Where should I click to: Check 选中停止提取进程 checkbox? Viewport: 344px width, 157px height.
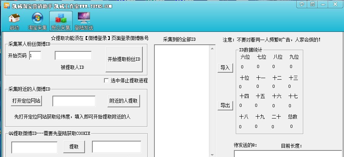coord(106,81)
